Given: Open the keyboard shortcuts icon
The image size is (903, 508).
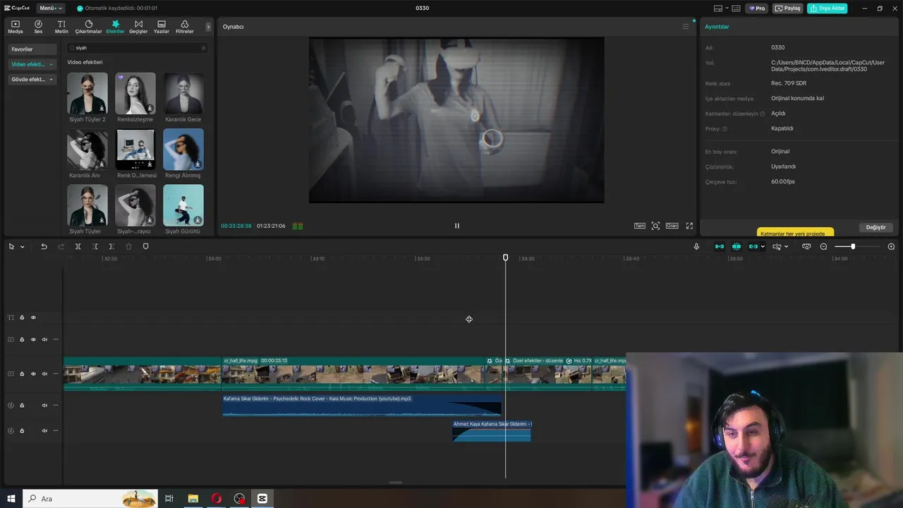Looking at the screenshot, I should (x=736, y=8).
